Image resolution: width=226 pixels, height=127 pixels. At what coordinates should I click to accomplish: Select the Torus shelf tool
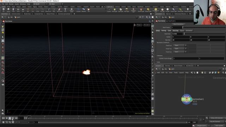click(x=18, y=10)
